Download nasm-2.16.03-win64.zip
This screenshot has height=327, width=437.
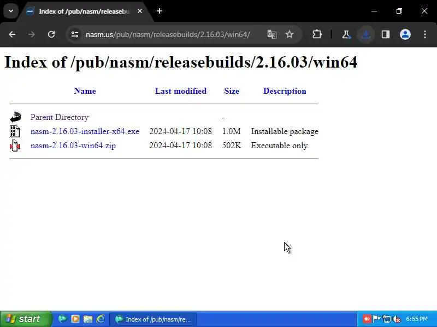[x=73, y=146]
